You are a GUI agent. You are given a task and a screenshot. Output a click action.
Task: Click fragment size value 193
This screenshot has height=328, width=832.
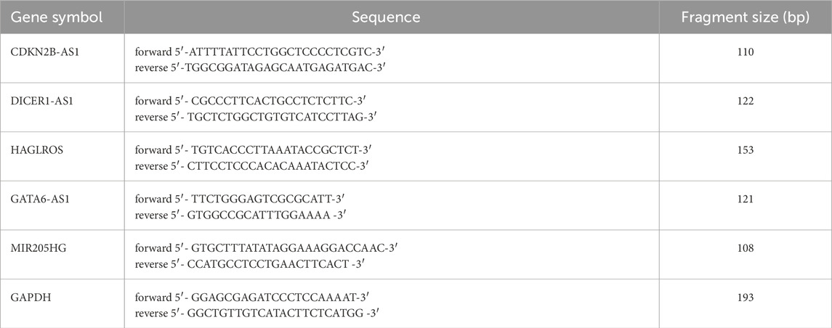[745, 298]
